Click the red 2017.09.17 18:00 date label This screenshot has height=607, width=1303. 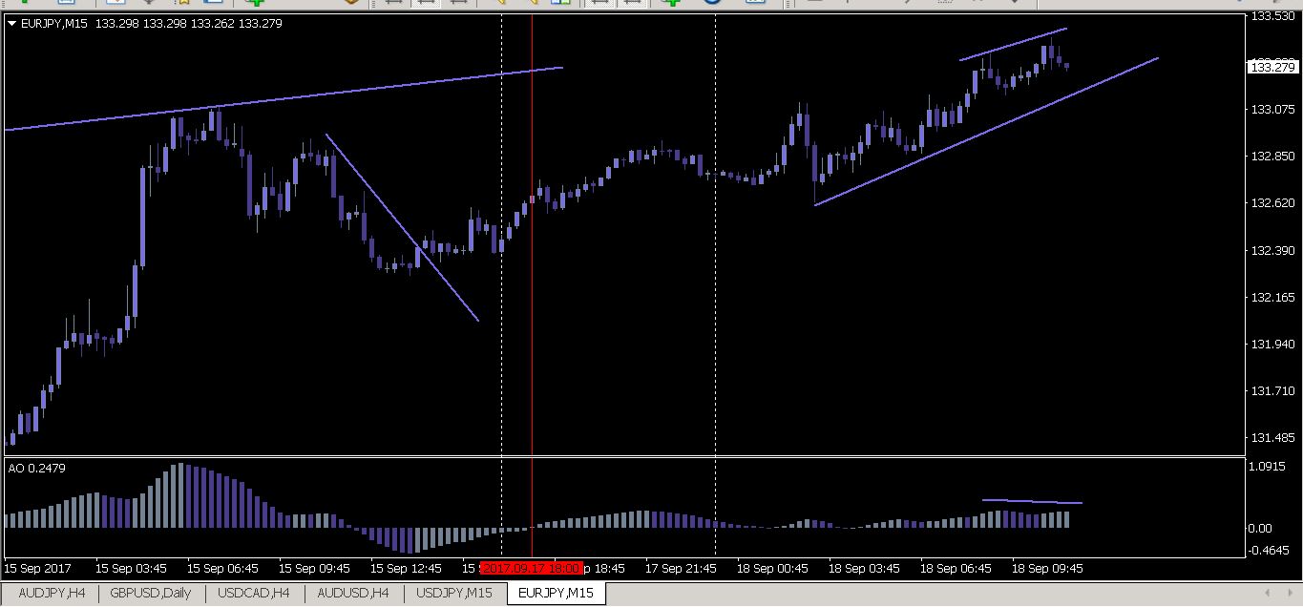[531, 568]
